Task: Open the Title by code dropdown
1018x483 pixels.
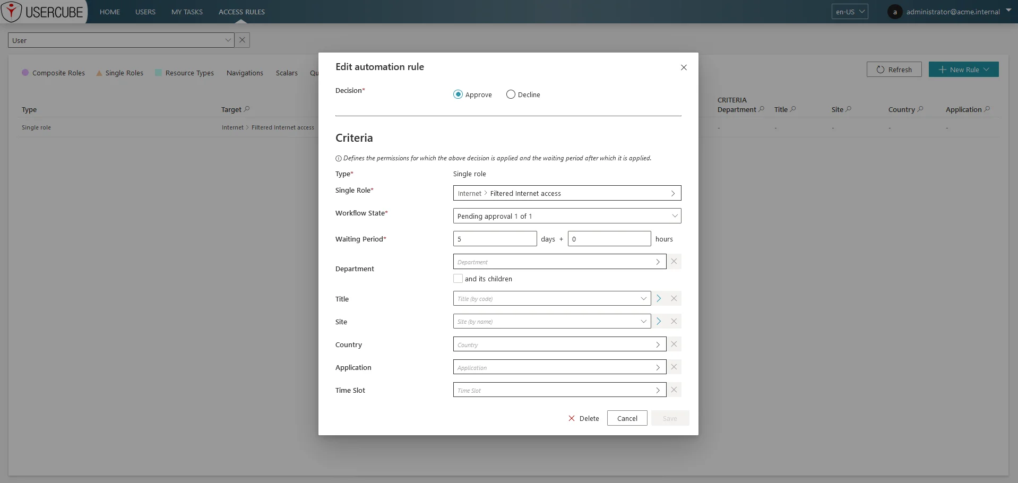Action: pos(552,299)
